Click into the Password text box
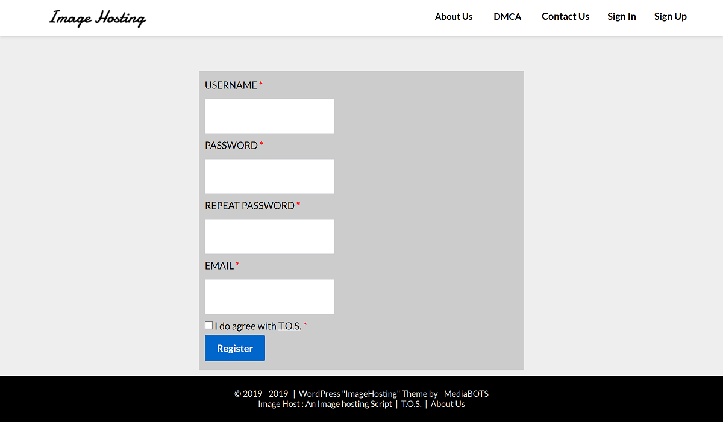 (x=269, y=176)
